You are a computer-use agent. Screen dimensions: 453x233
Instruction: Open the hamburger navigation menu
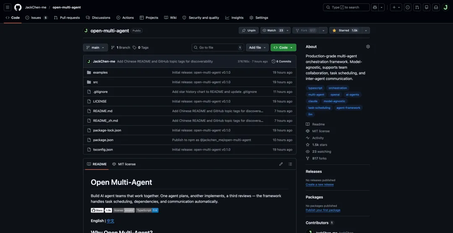pos(8,7)
